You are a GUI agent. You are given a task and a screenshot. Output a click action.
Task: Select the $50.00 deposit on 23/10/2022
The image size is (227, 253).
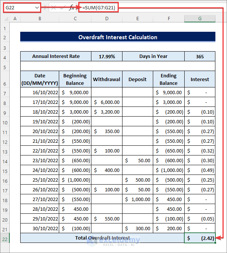click(x=137, y=160)
